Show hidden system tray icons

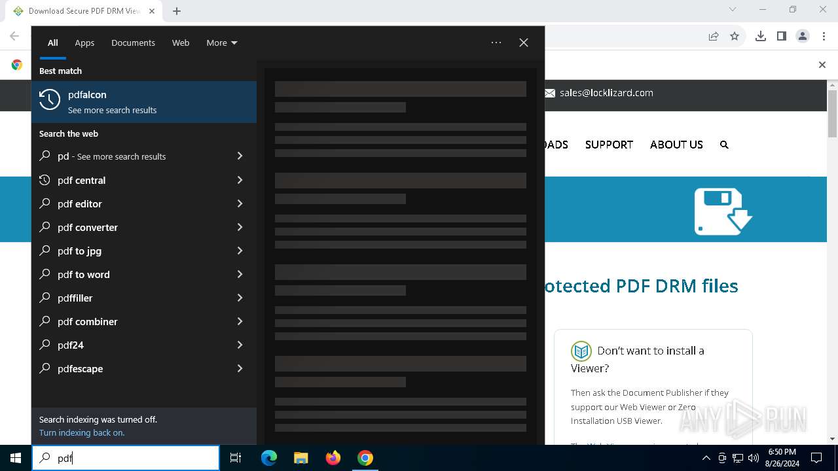[706, 458]
